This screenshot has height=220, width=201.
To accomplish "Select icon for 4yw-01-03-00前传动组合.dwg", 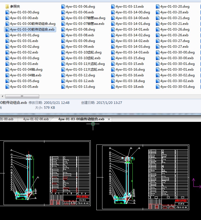I will (7, 24).
